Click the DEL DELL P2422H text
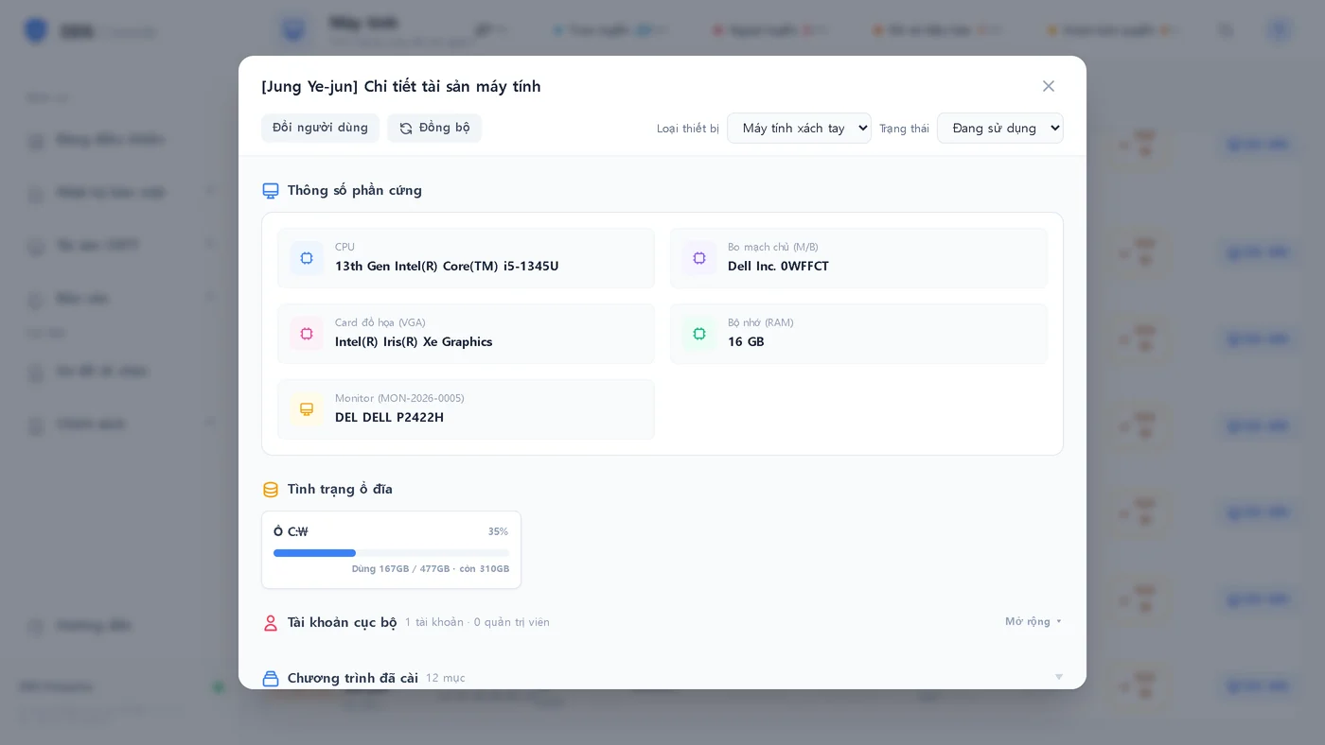 click(389, 418)
